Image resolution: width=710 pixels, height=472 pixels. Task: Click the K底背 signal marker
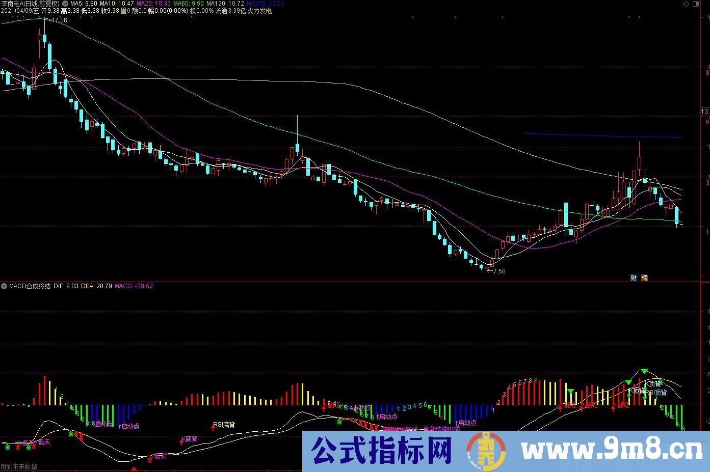pos(189,438)
